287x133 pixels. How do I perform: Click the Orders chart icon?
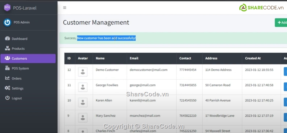coord(7,78)
